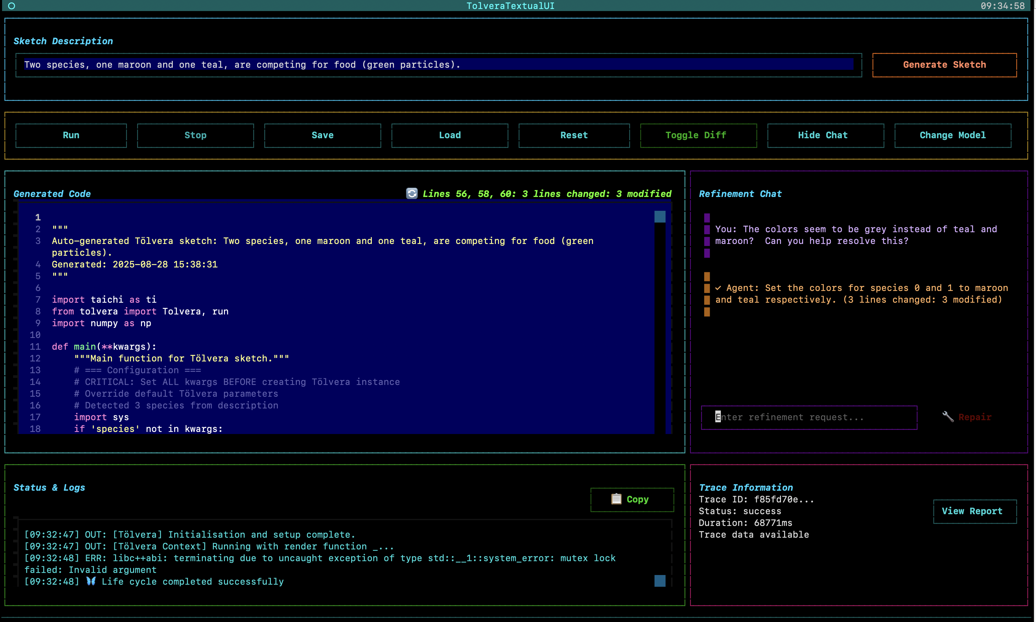
Task: Hide the refinement chat panel
Action: point(825,135)
